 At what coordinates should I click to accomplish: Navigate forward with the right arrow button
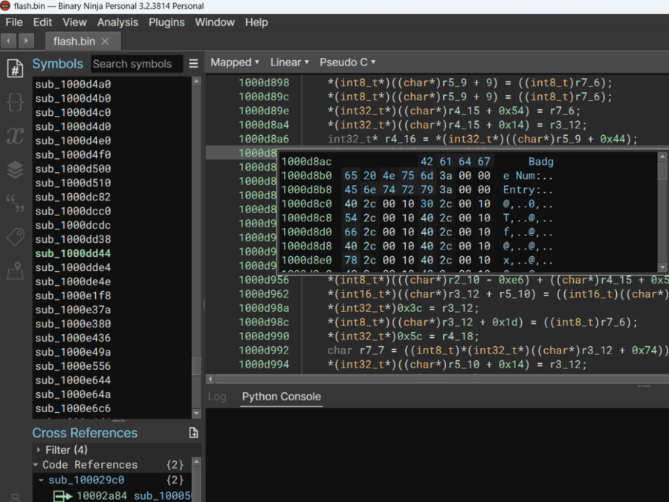[27, 41]
